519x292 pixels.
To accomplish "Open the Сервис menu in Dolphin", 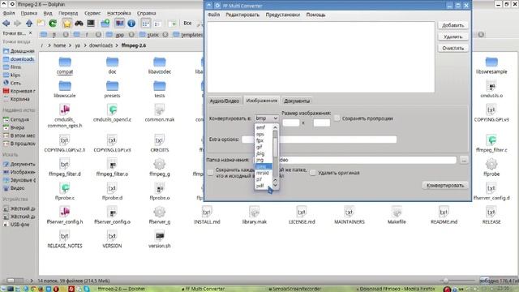I will tap(92, 13).
